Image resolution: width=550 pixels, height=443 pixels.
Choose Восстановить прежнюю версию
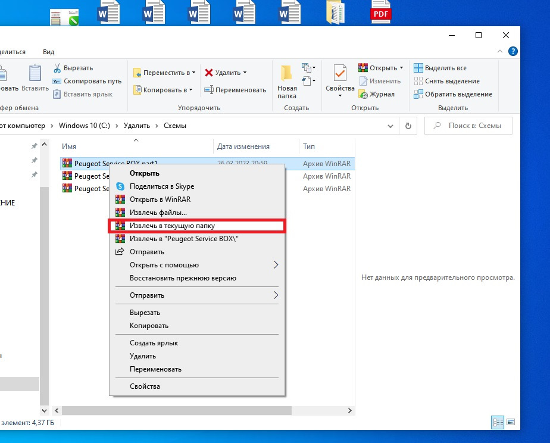[x=197, y=278]
